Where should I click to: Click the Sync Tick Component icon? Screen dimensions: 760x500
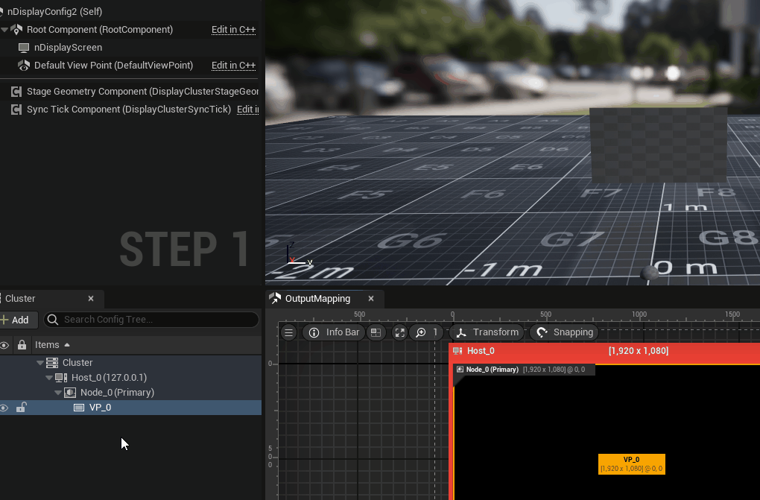pos(16,110)
